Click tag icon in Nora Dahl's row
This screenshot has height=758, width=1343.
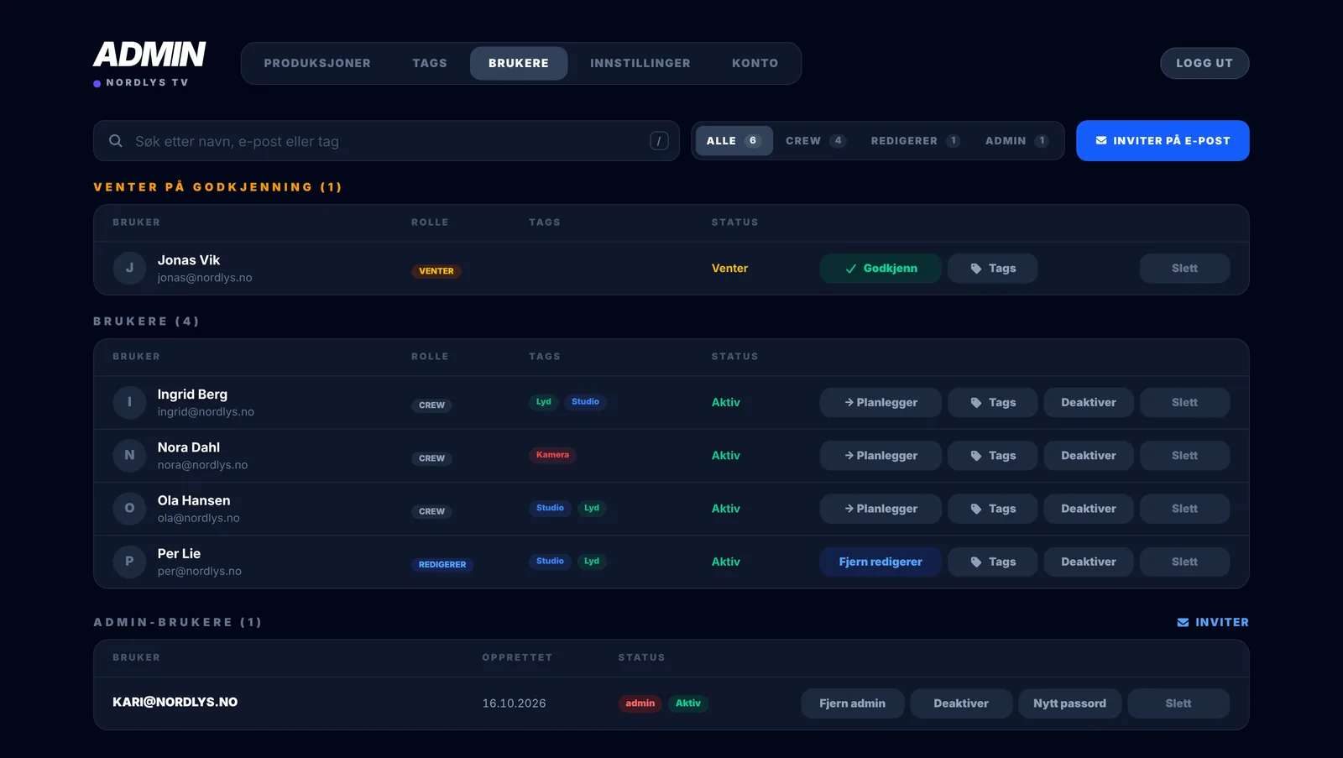click(x=976, y=456)
